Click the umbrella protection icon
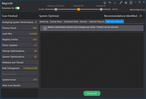Viewport: 146px width, 99px height. tap(110, 3)
